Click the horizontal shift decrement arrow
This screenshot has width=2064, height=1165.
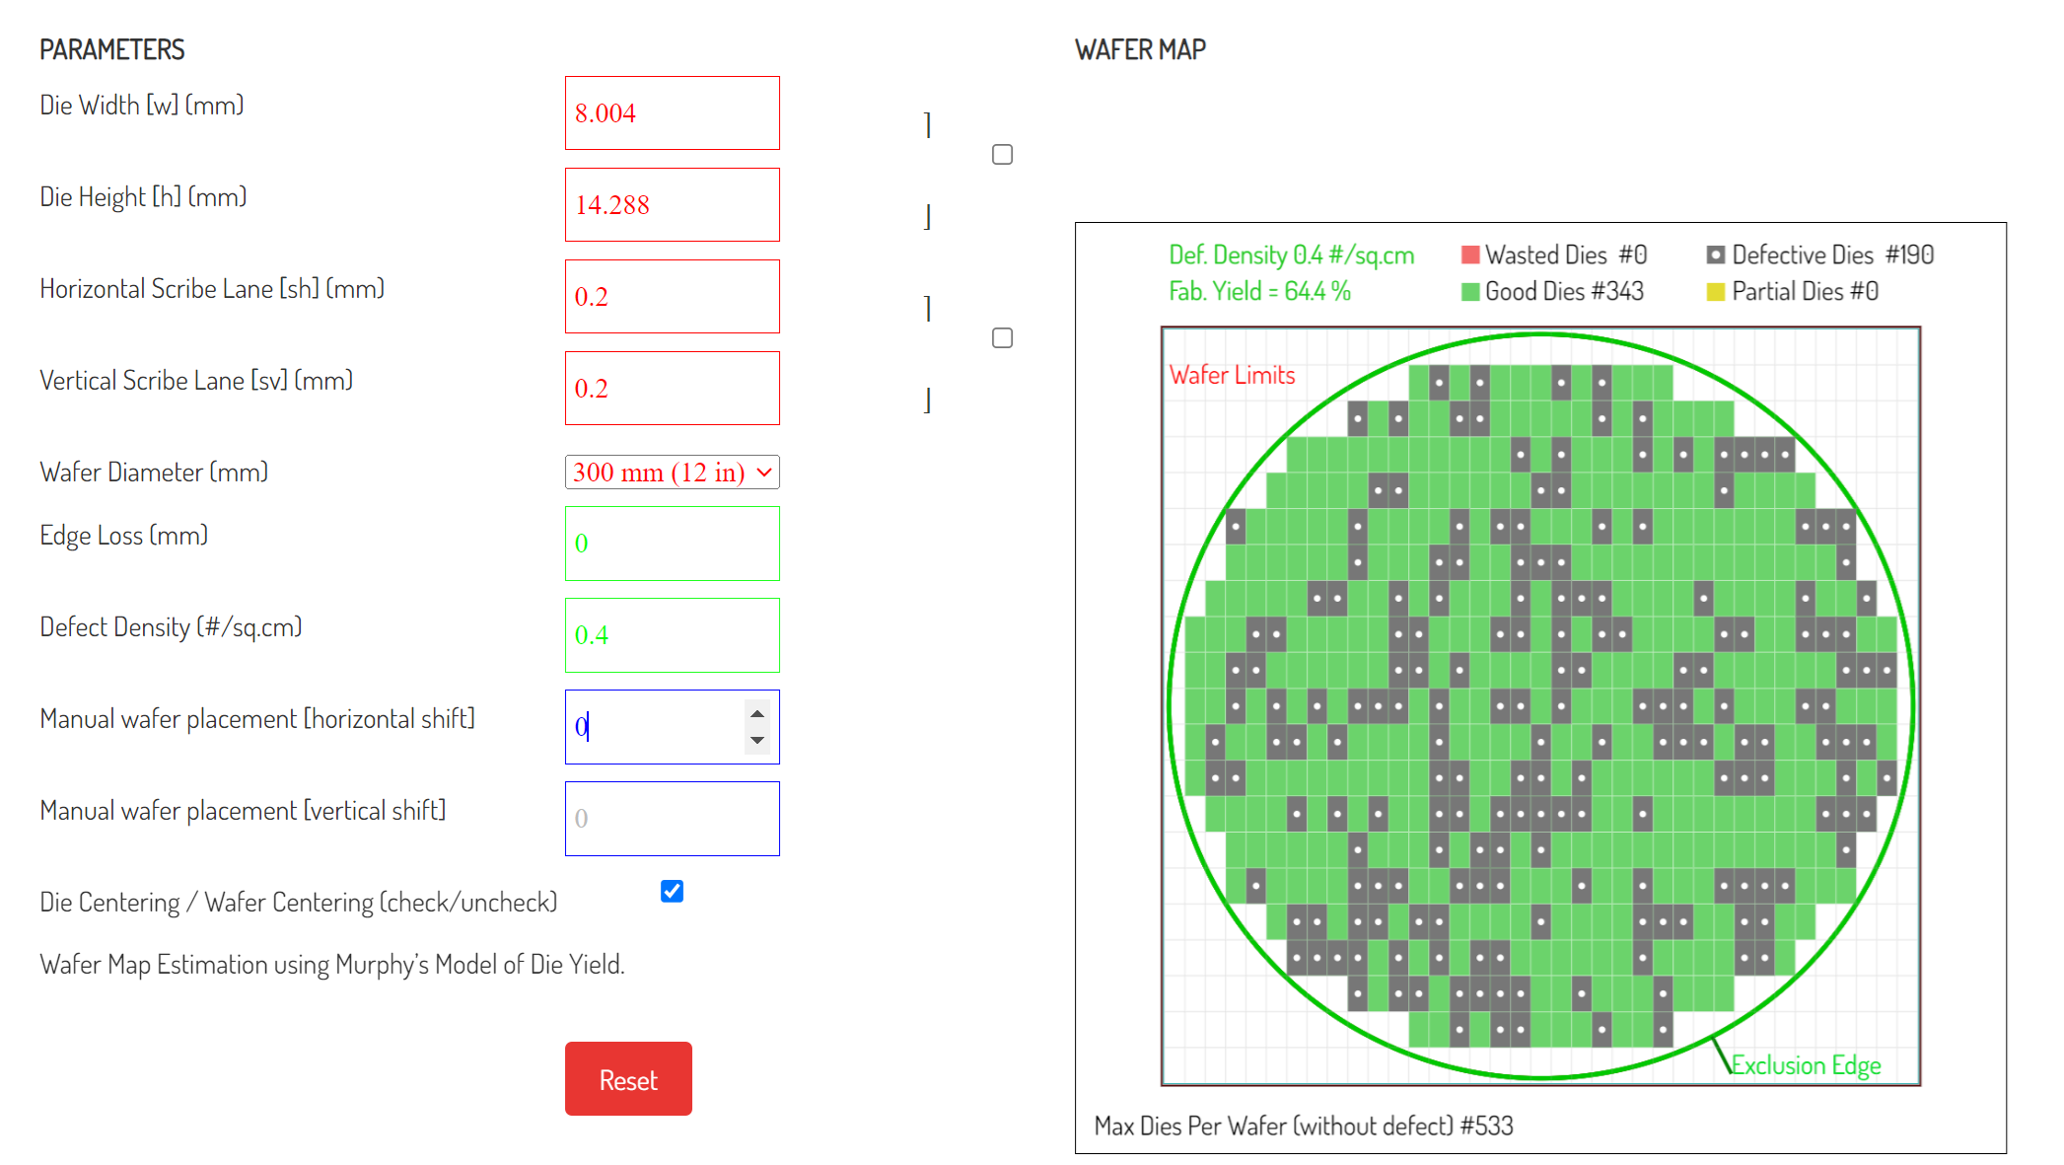pos(755,741)
